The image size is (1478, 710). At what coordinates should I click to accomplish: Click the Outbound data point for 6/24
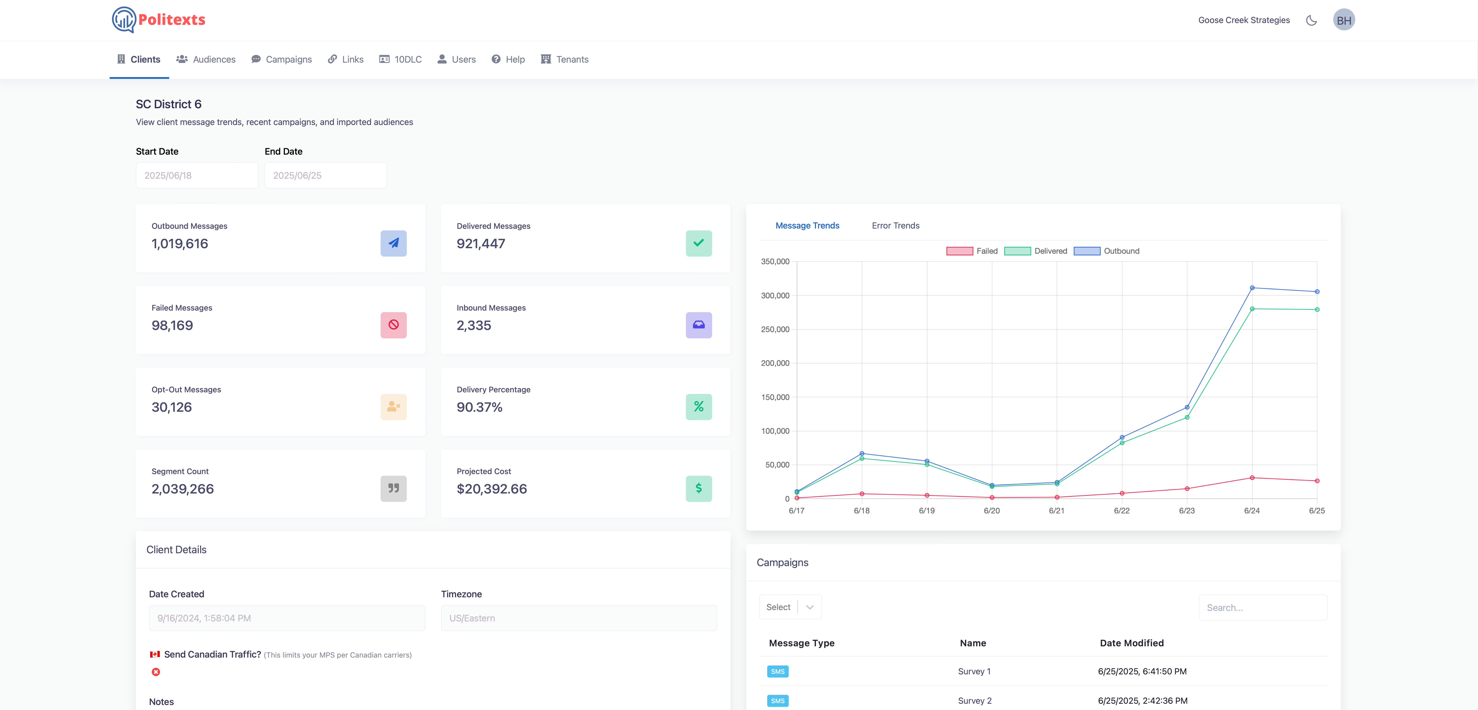[1252, 288]
